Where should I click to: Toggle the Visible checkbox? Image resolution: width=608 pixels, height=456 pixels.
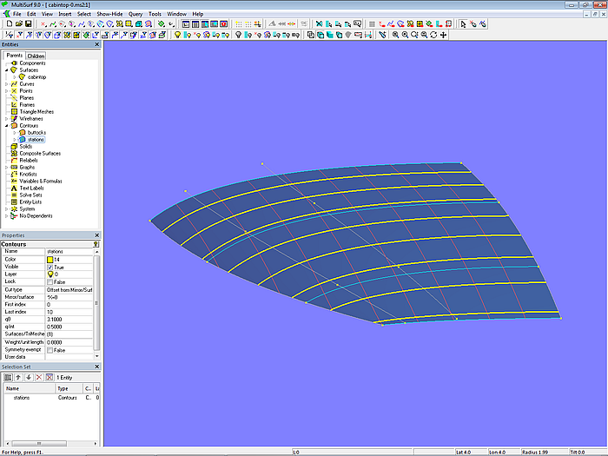tap(50, 267)
